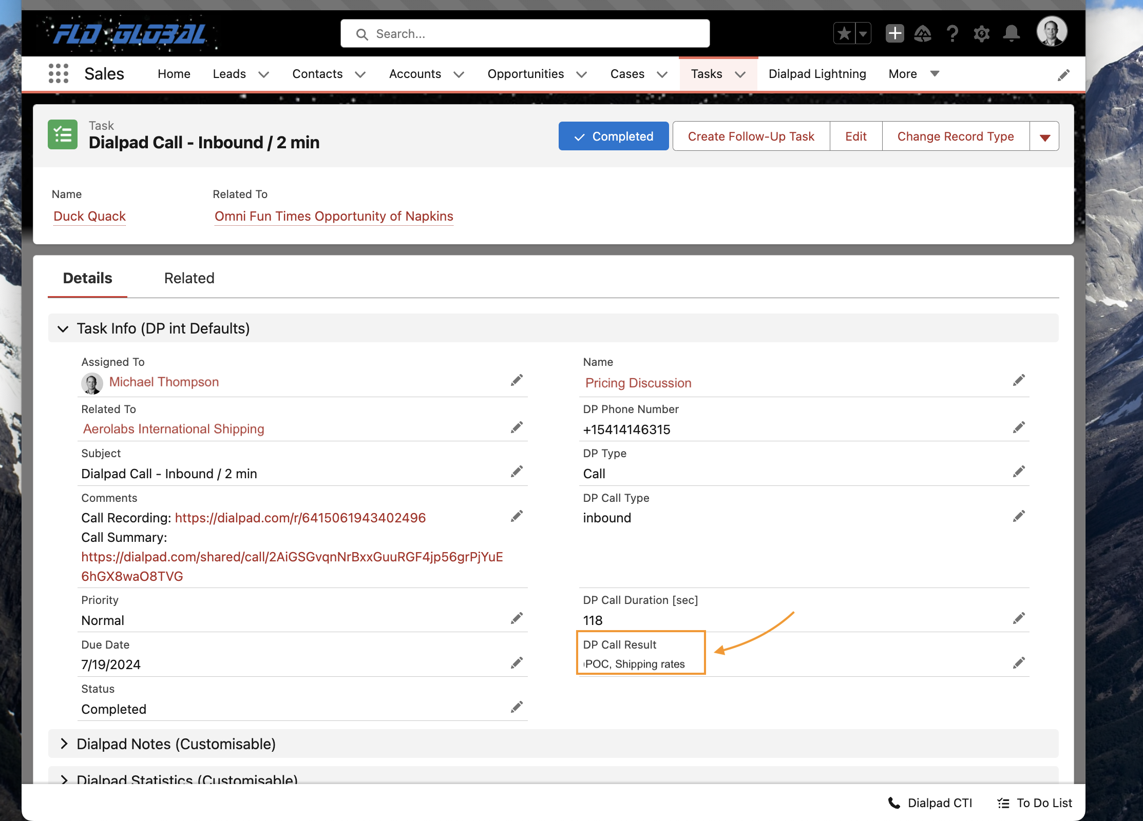The height and width of the screenshot is (821, 1143).
Task: Edit the DP Call Type pencil
Action: 1019,516
